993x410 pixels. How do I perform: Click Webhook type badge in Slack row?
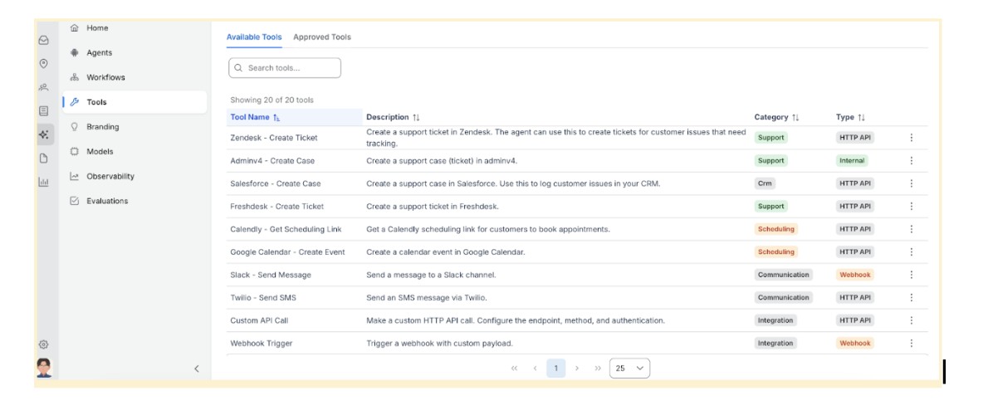pyautogui.click(x=855, y=275)
